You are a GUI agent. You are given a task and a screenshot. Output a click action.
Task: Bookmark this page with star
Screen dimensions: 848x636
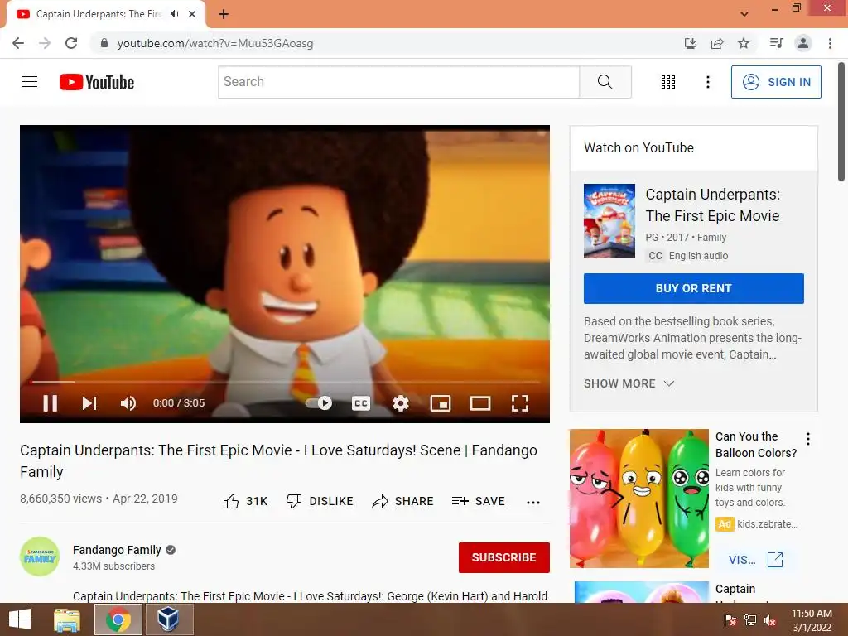(744, 43)
